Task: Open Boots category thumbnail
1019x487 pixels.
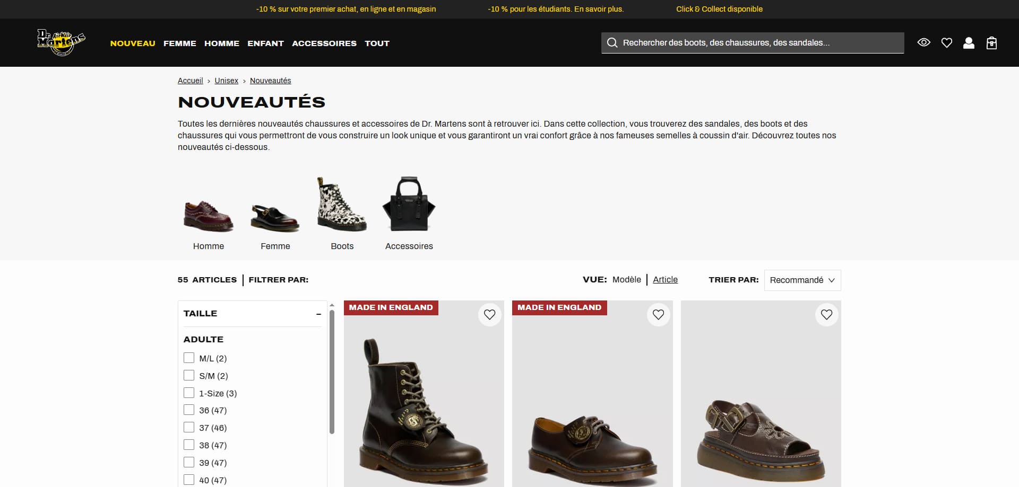Action: coord(342,205)
